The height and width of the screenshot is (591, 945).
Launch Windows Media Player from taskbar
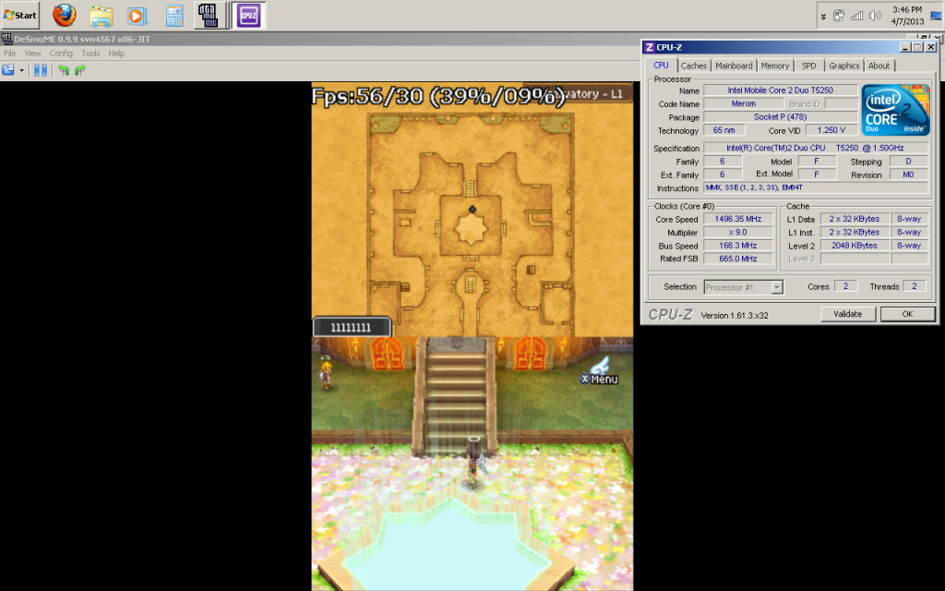pos(137,16)
